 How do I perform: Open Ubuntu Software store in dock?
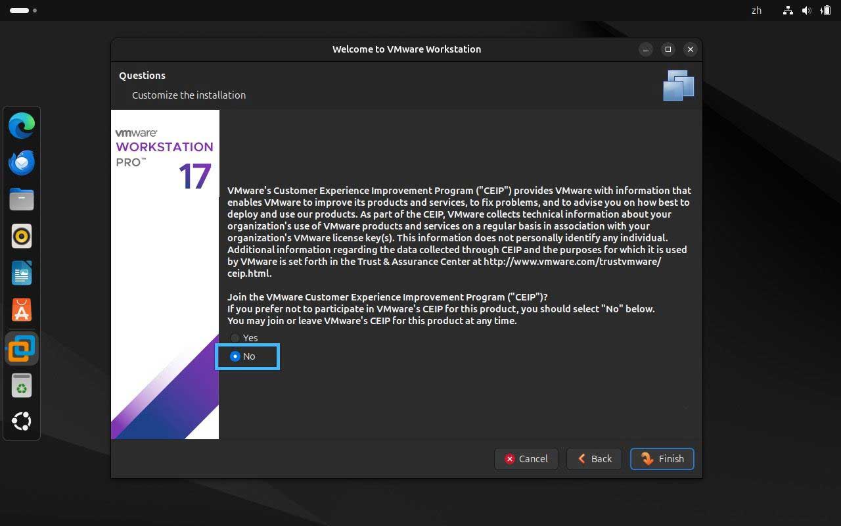click(22, 310)
